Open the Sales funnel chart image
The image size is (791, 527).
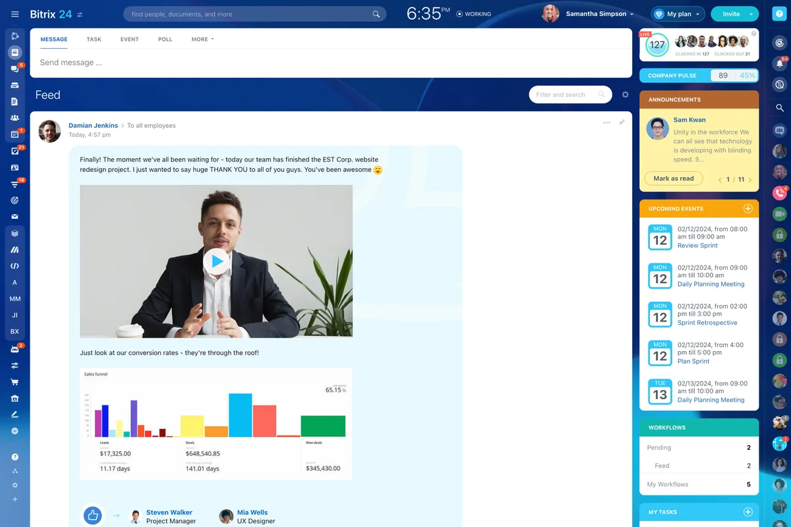[216, 424]
